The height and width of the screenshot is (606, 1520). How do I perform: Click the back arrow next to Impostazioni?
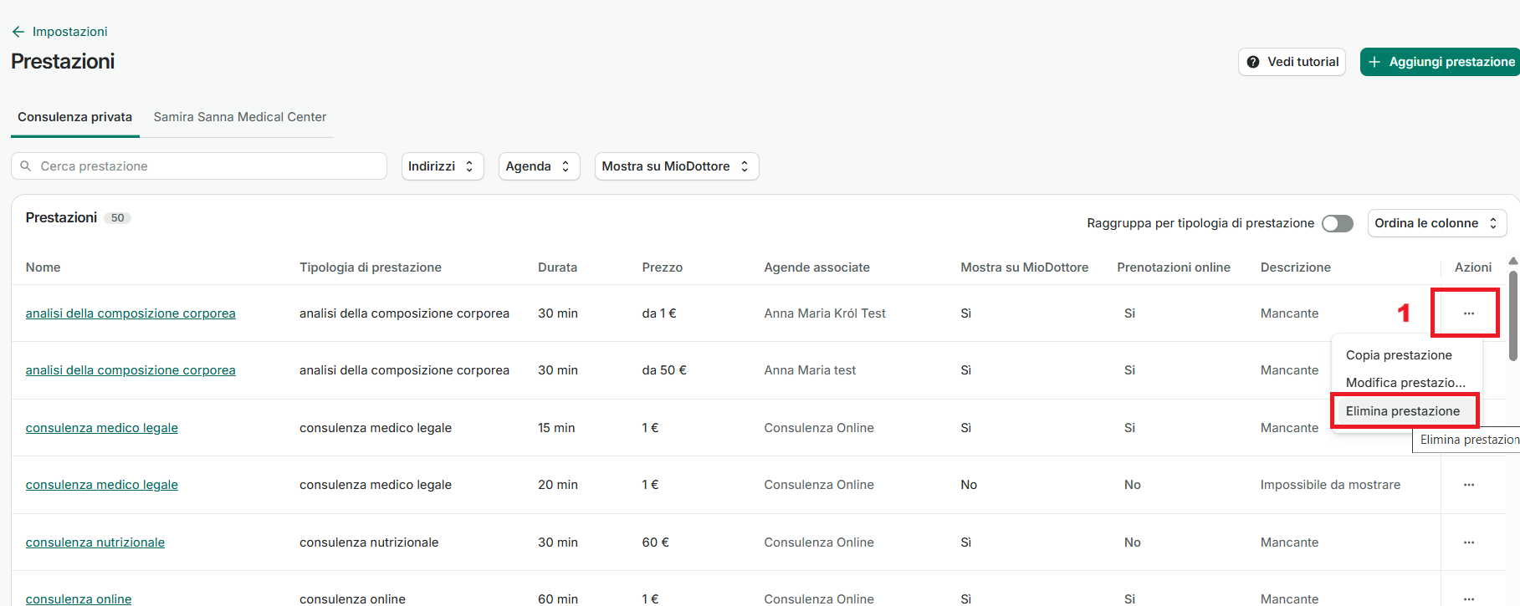point(18,32)
